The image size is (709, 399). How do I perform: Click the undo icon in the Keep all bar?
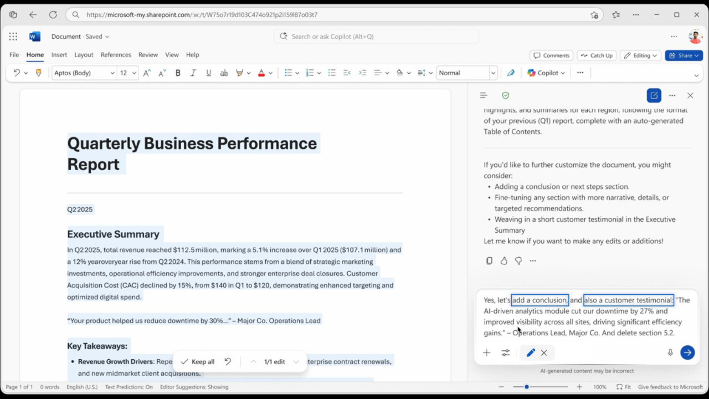(x=228, y=361)
